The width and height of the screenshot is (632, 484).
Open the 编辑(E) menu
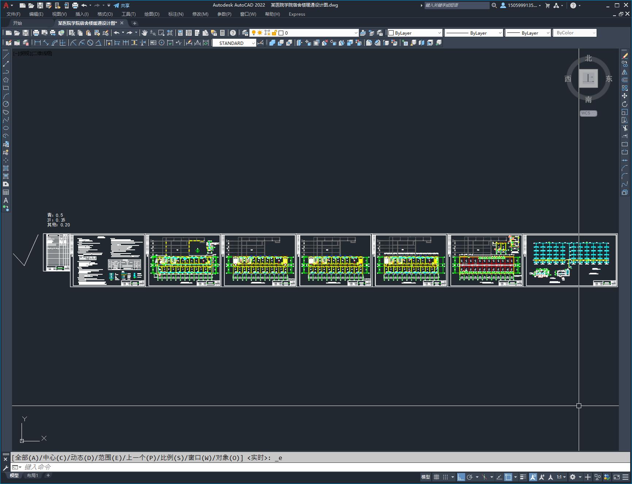click(36, 14)
